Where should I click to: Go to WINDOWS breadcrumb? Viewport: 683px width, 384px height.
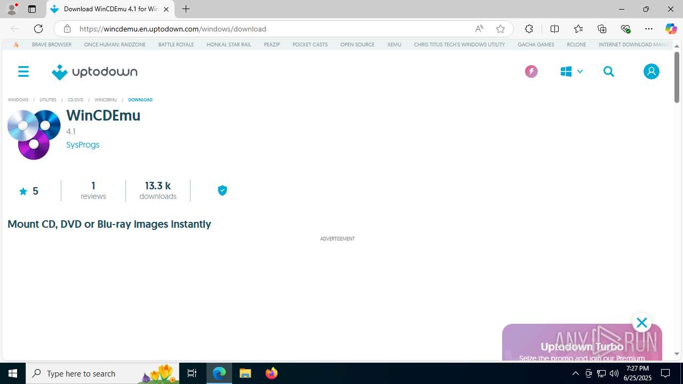pyautogui.click(x=18, y=100)
